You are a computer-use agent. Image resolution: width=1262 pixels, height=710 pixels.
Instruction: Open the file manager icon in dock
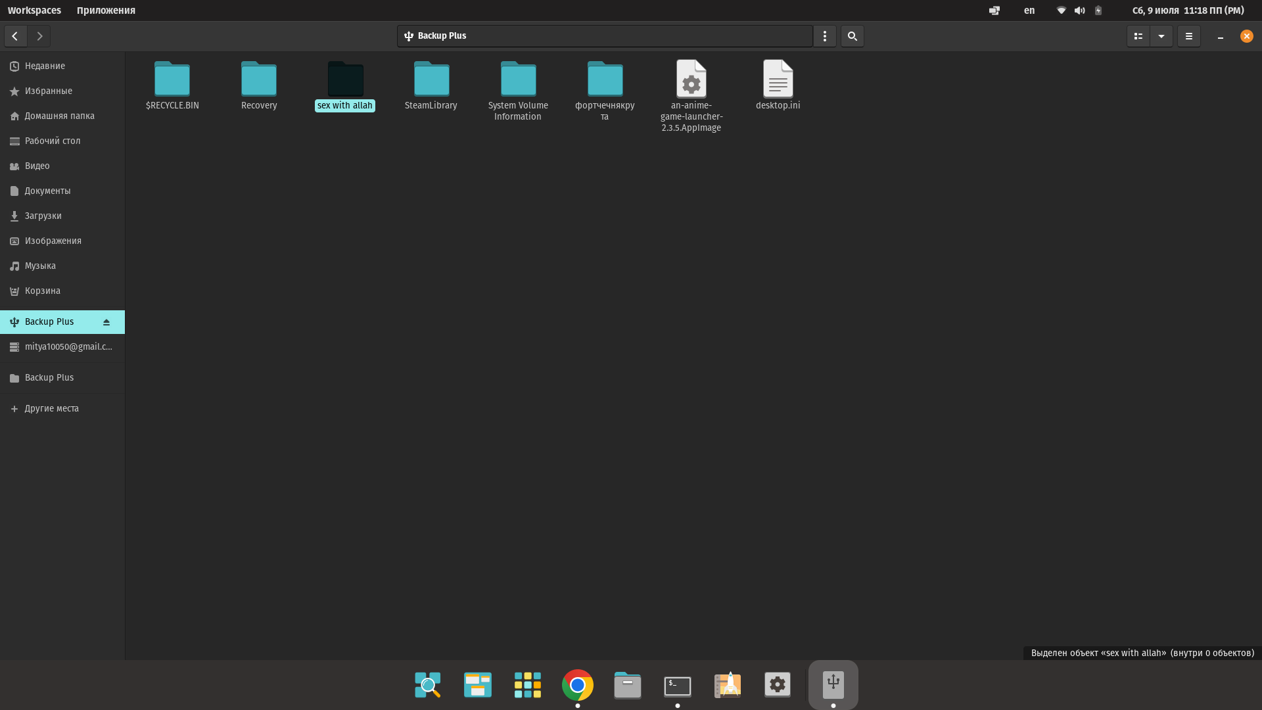627,684
